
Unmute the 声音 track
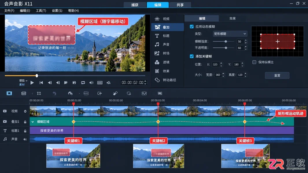coord(25,139)
